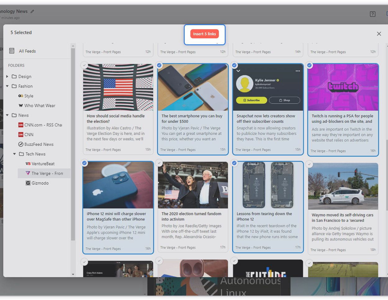Select the Waymo self-driving cars article checkbox
Screen dimensions: 388x300
309,164
